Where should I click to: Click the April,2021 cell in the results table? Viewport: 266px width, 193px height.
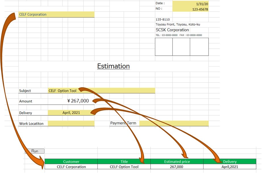[230, 167]
